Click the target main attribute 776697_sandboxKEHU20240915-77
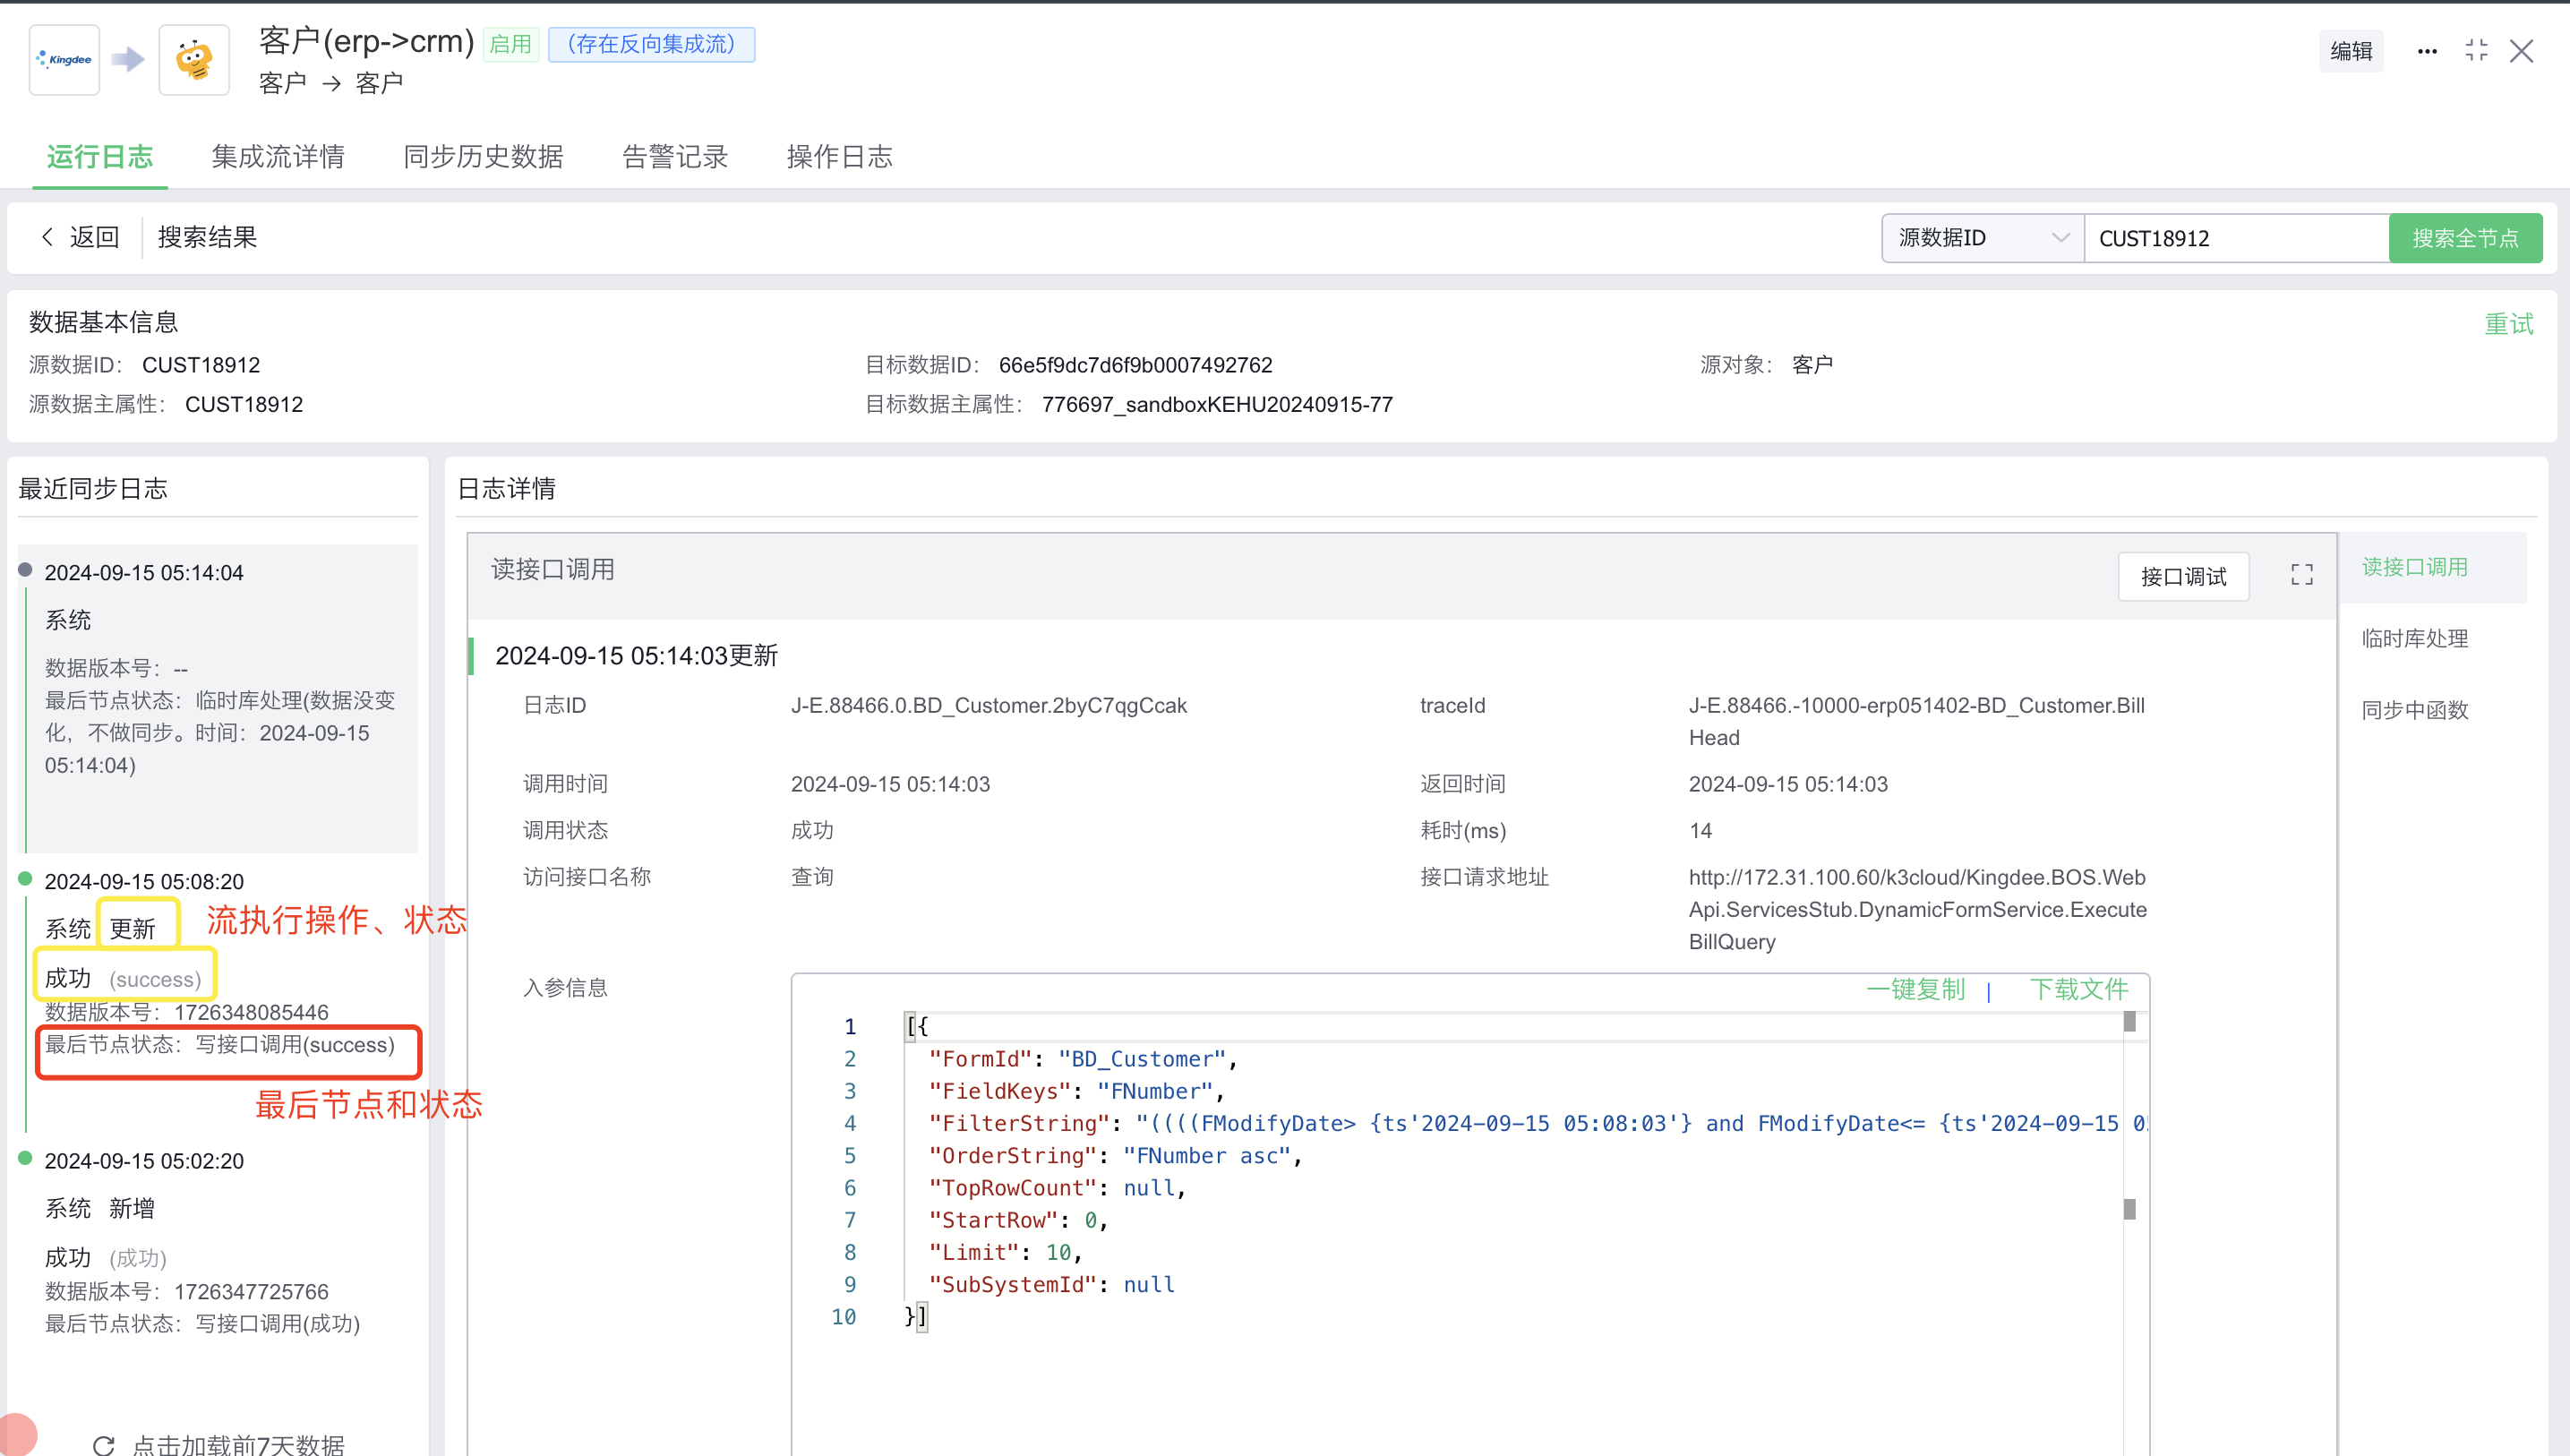The image size is (2570, 1456). (x=1217, y=404)
